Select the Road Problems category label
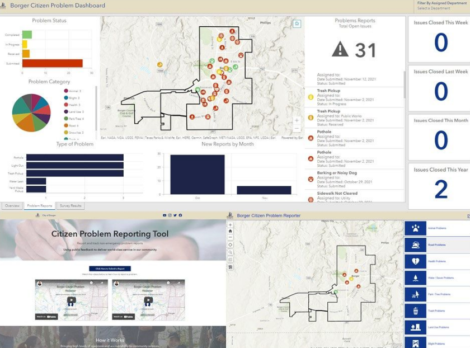The width and height of the screenshot is (470, 348). pyautogui.click(x=436, y=245)
